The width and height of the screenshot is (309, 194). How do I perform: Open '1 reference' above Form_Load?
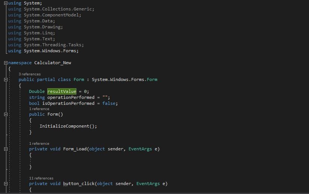39,143
